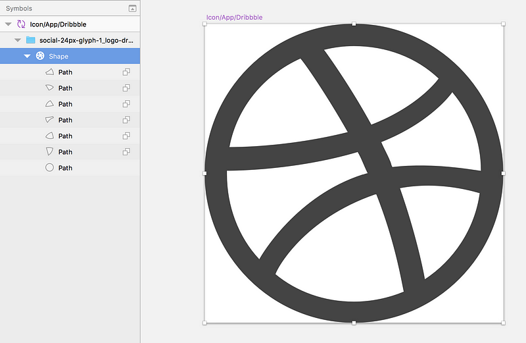
Task: Click the circle icon of the last Path layer
Action: click(x=49, y=167)
